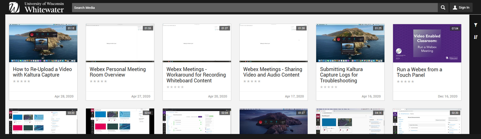Click the magnifier search button

point(443,7)
